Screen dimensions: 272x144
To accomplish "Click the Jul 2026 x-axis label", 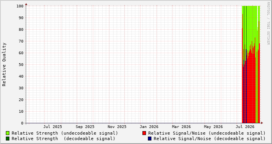I will (x=245, y=127).
